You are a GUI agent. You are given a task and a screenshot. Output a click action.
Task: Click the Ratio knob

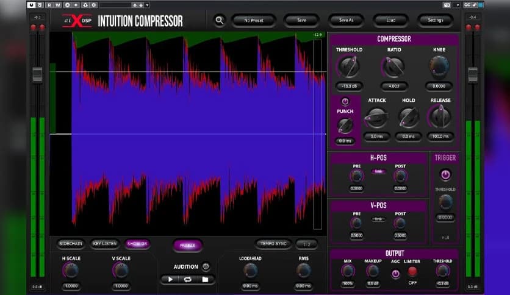click(x=394, y=67)
